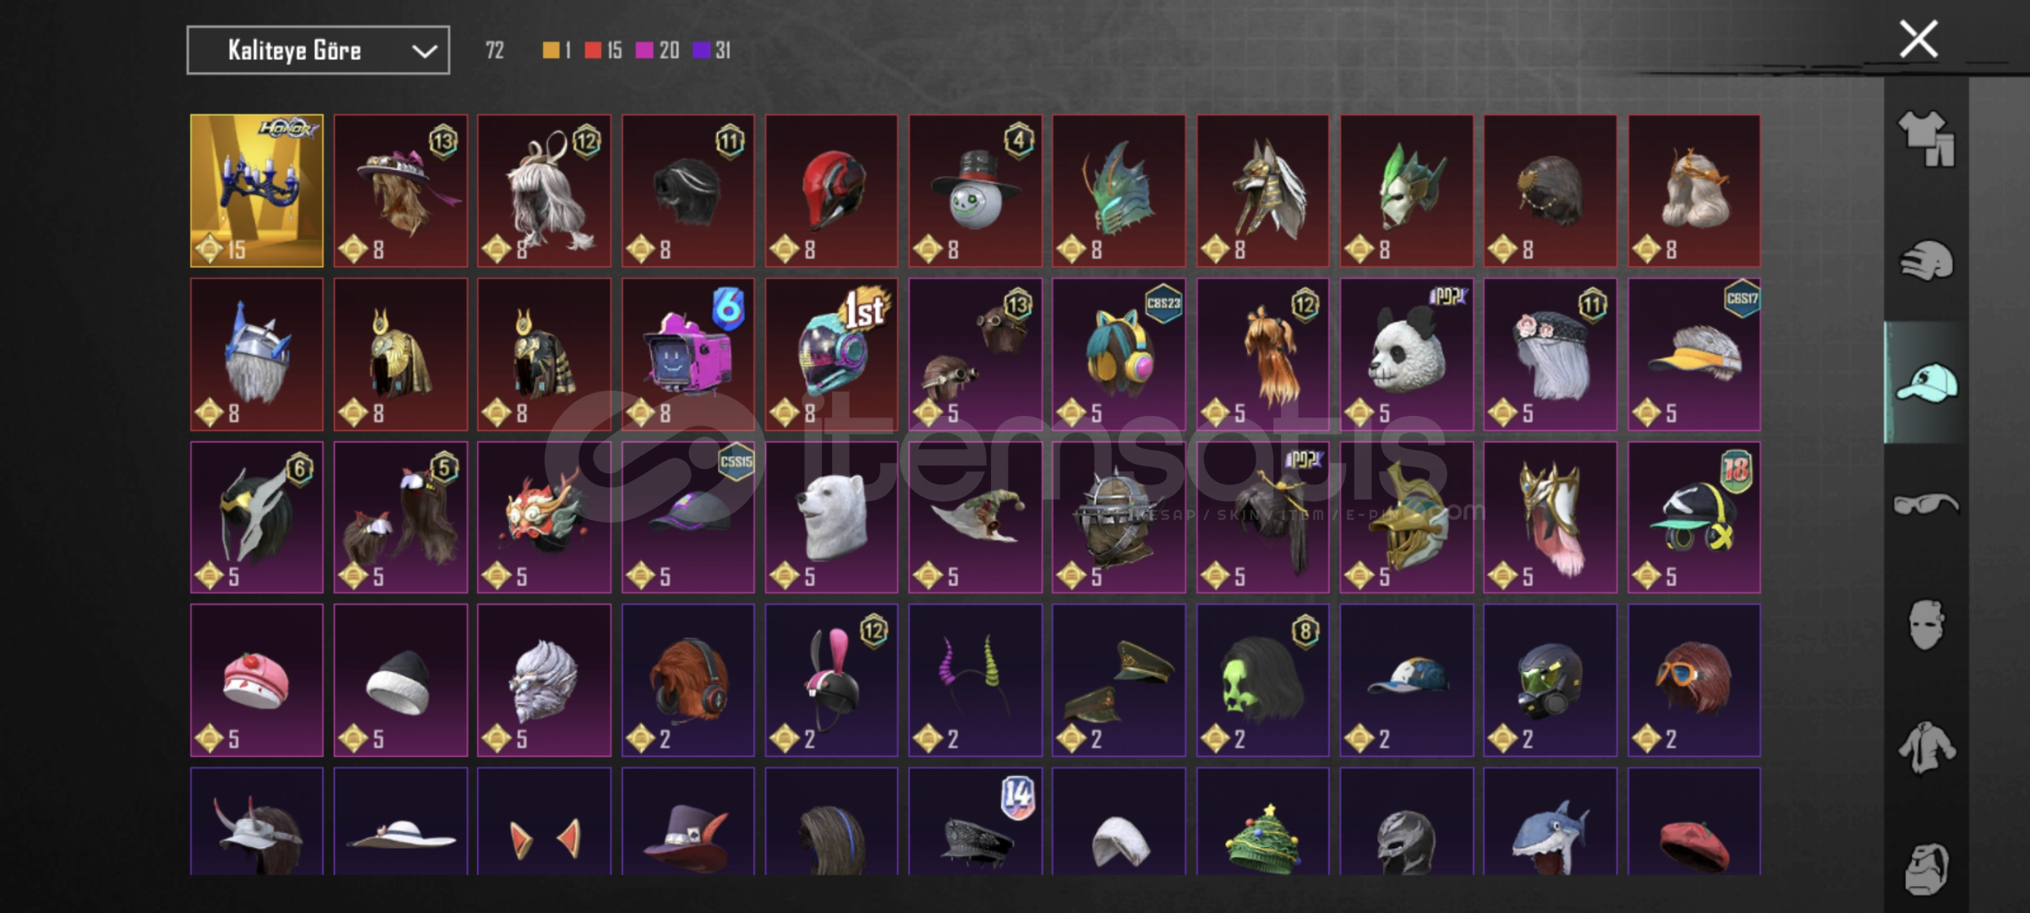Select the cyan cap headwear category
The height and width of the screenshot is (913, 2030).
tap(1926, 383)
